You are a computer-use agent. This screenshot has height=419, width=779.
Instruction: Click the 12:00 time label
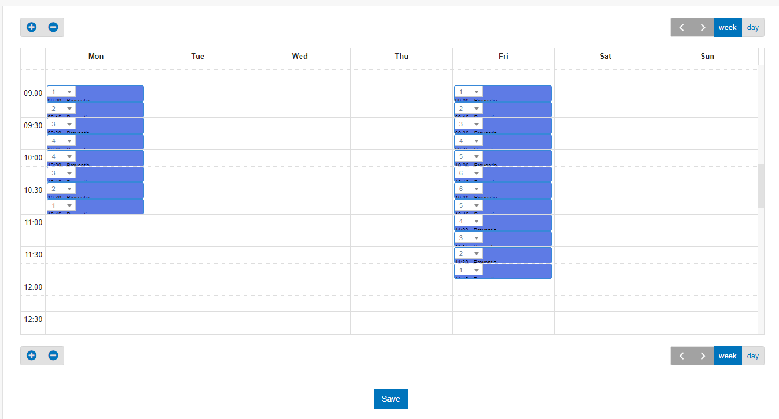33,287
